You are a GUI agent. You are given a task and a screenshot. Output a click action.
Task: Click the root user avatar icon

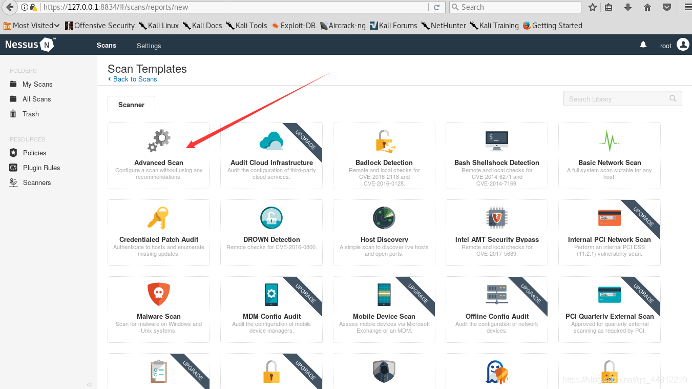point(683,45)
